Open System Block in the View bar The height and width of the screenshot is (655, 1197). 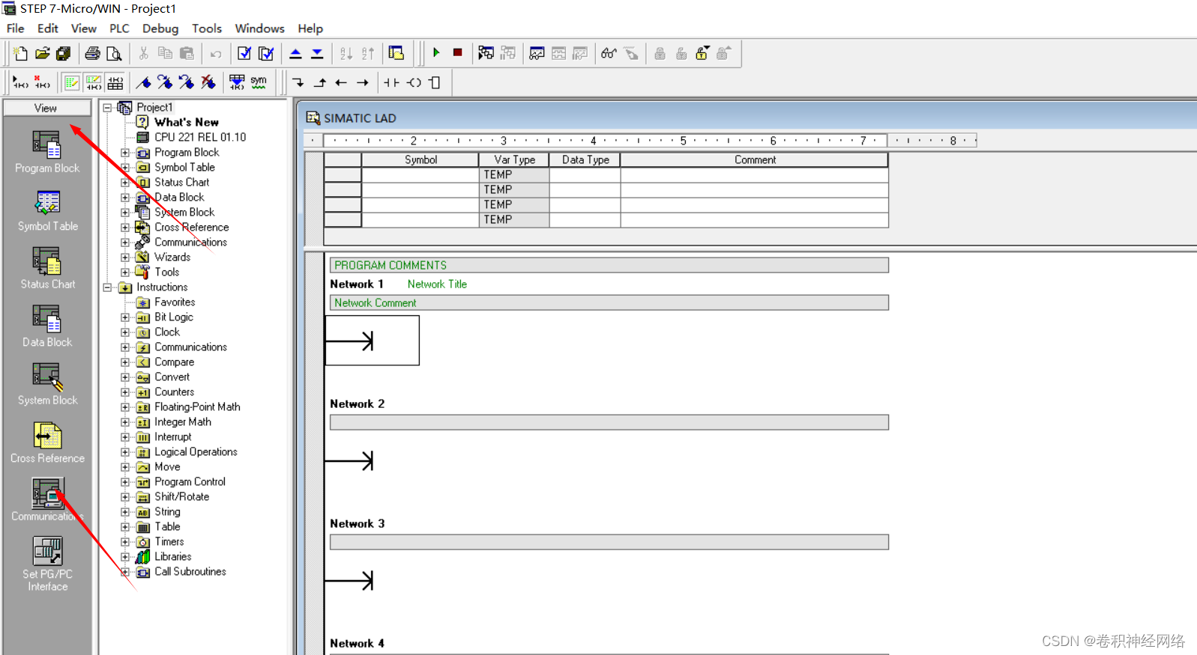click(x=47, y=385)
